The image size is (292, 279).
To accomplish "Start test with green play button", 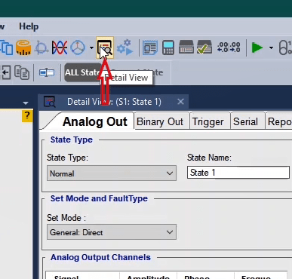I will (x=257, y=48).
